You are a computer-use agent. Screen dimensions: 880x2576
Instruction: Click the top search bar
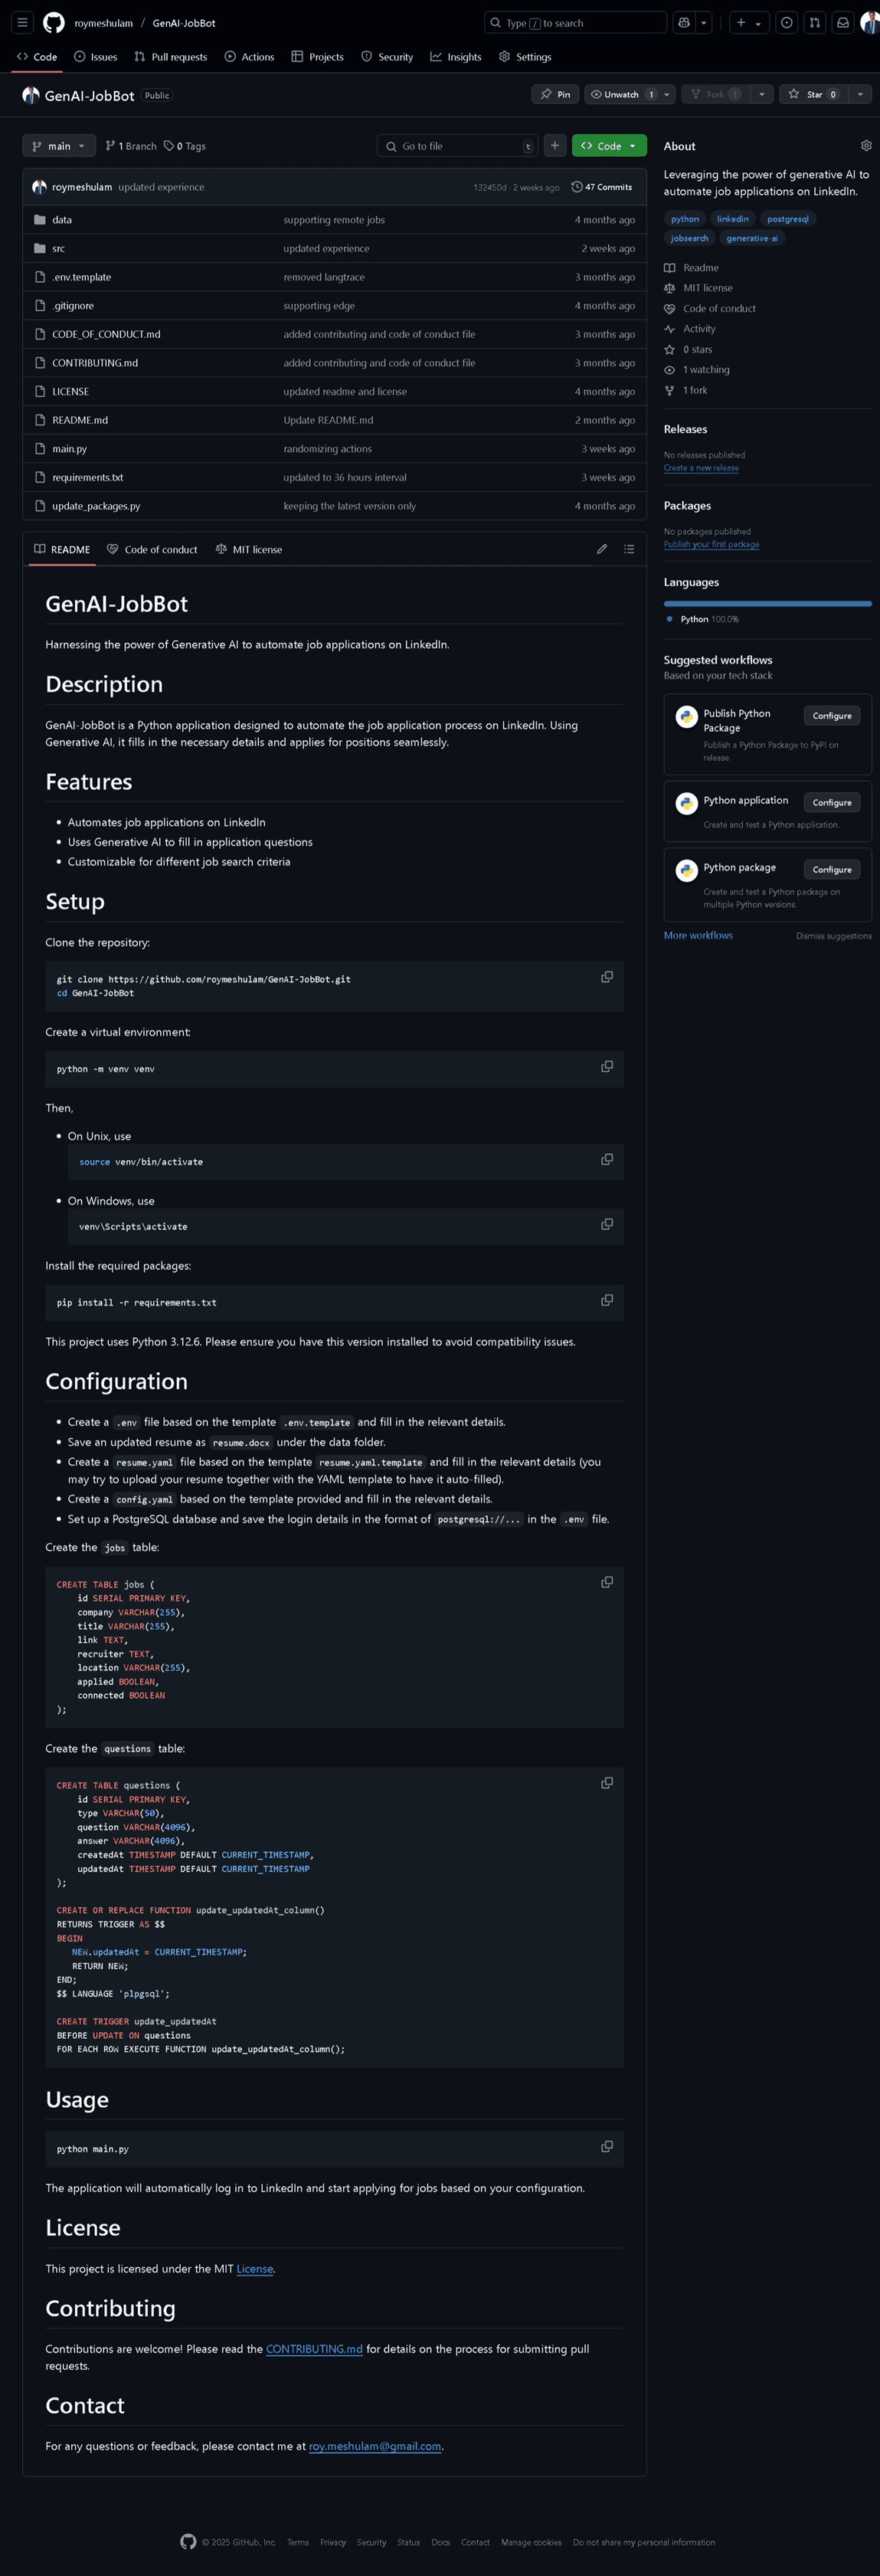point(575,22)
